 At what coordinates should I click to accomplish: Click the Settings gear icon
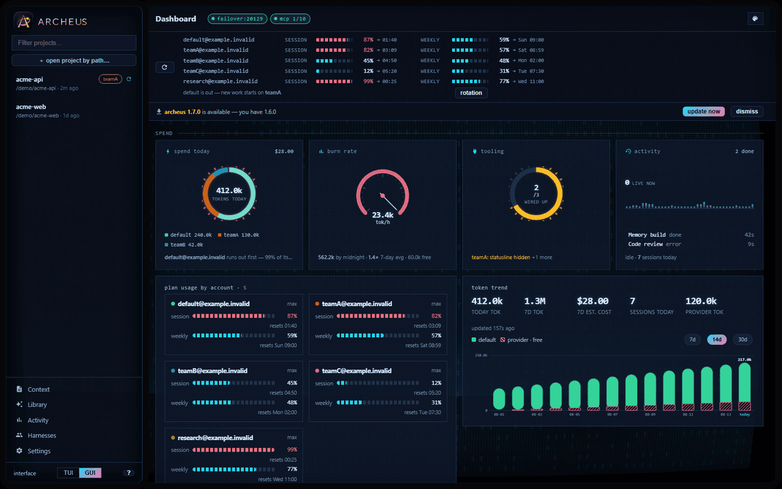point(20,451)
